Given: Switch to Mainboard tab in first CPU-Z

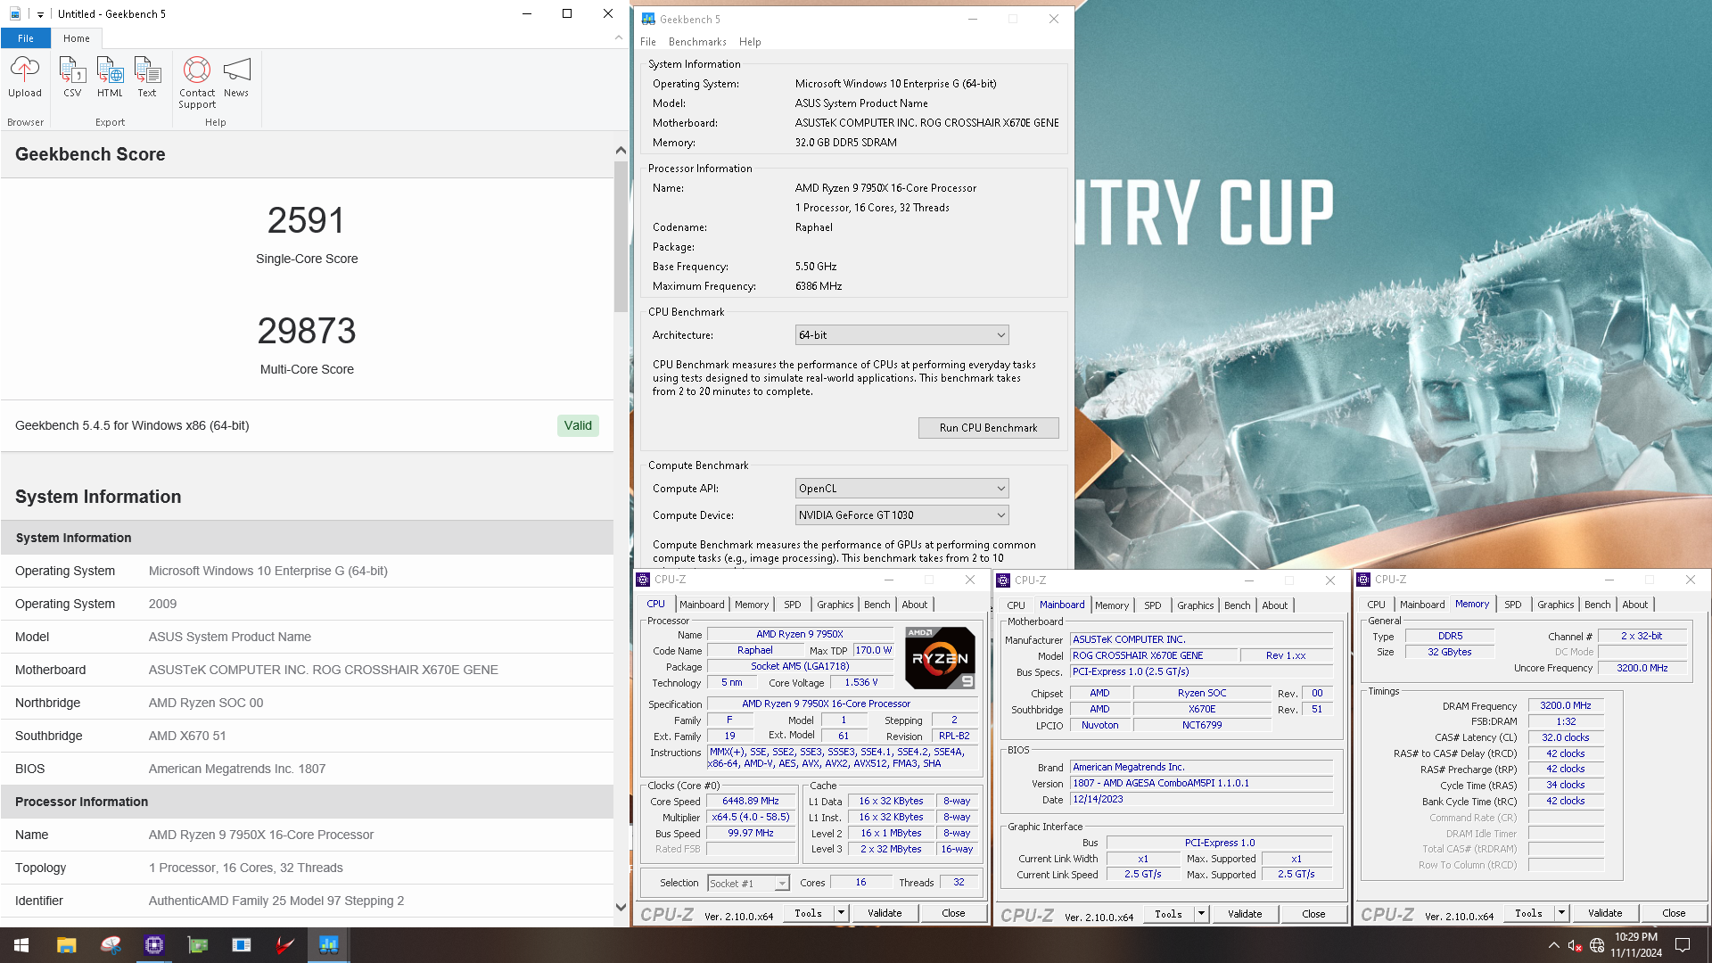Looking at the screenshot, I should click(702, 605).
